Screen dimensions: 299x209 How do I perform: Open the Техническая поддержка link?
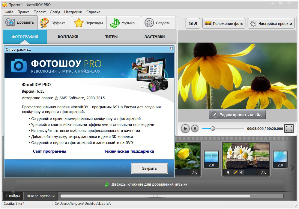click(129, 151)
